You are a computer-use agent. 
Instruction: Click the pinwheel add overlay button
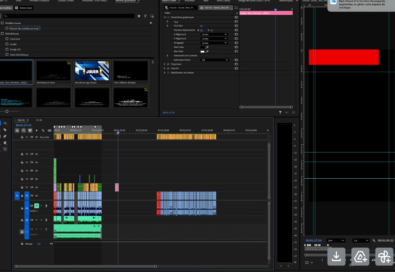pos(384,256)
